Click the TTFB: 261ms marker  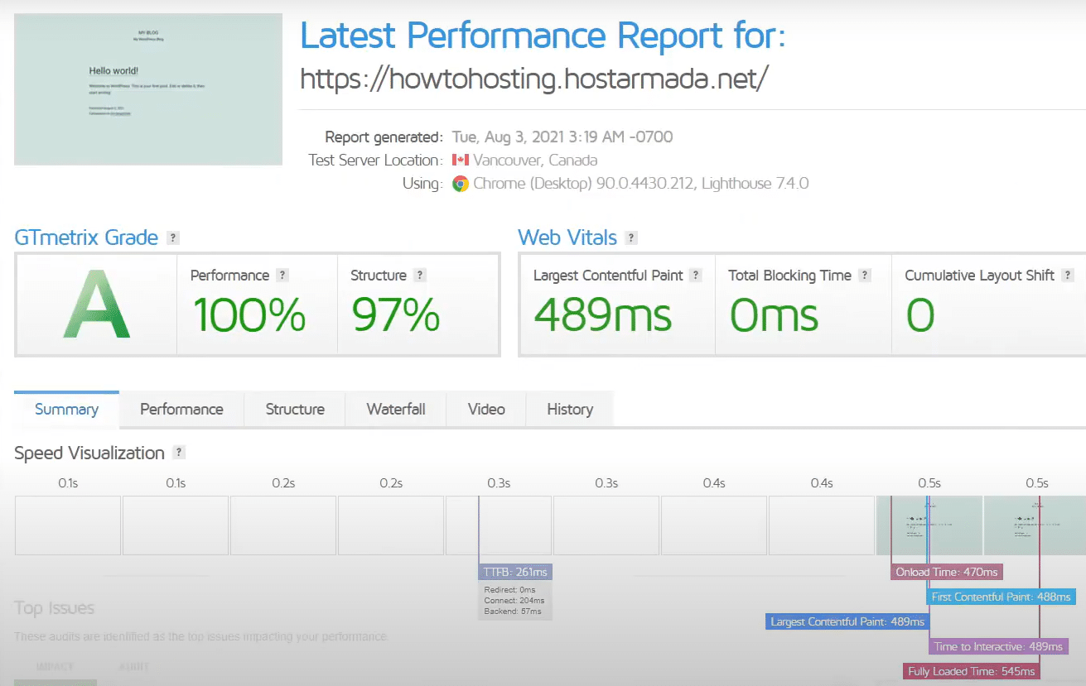coord(514,572)
